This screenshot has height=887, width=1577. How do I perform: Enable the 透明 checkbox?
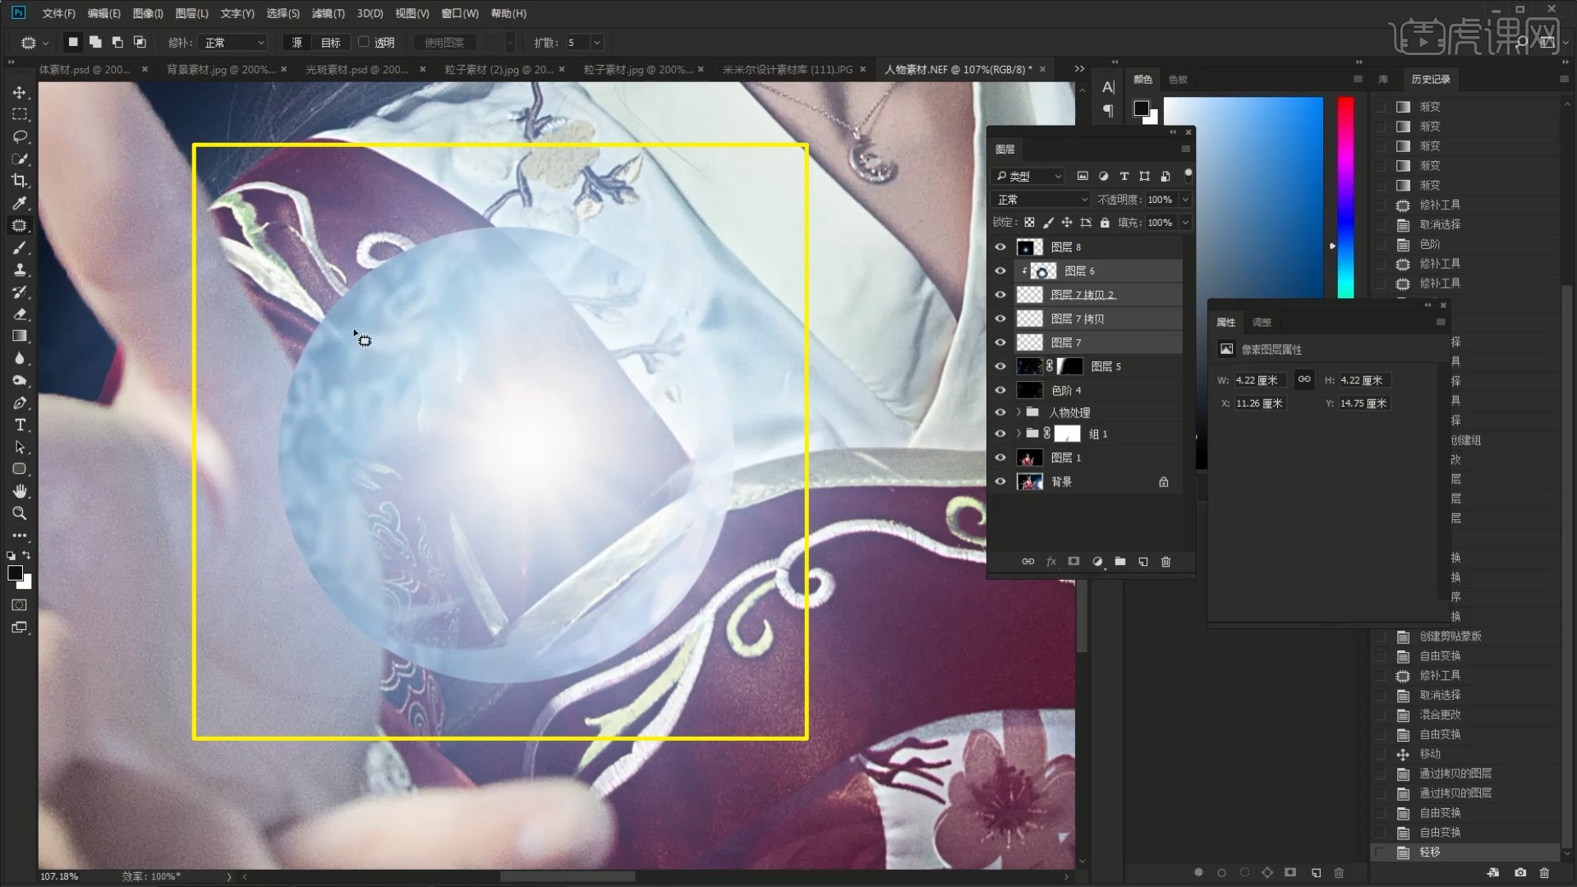point(364,42)
